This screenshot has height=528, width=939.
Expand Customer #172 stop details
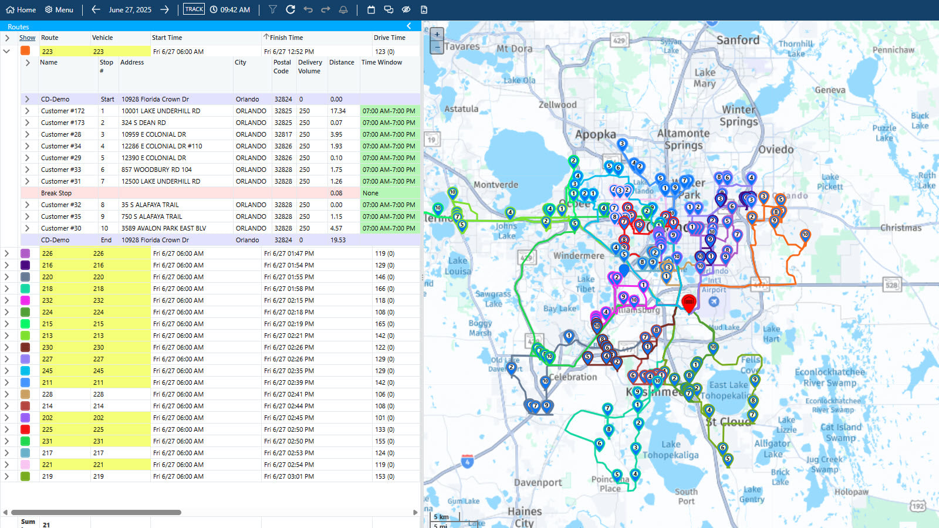(x=27, y=111)
